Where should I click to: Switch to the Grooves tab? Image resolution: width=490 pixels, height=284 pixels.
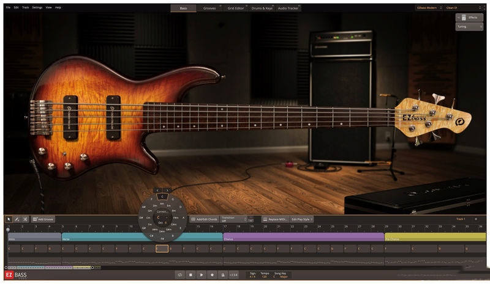[209, 9]
